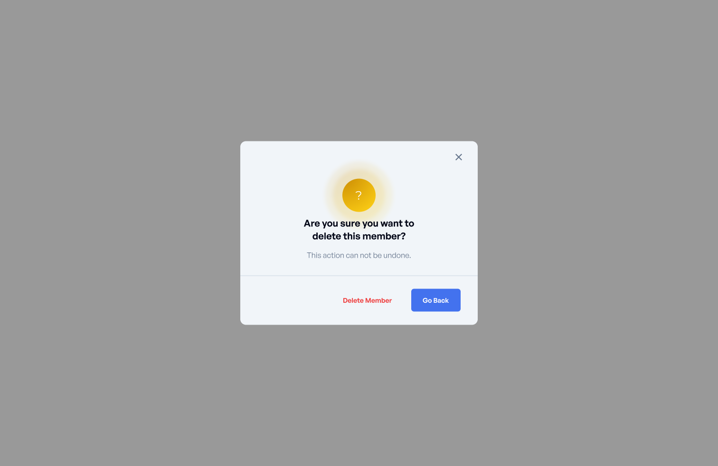Click the yellow question mark icon

(359, 195)
